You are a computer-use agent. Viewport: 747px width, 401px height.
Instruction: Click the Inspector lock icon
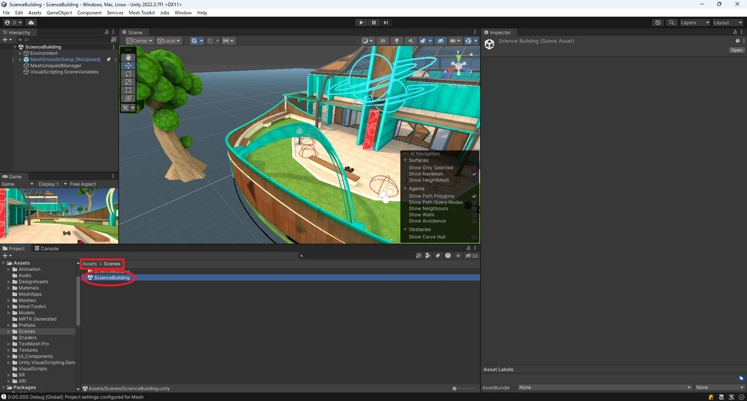[736, 32]
